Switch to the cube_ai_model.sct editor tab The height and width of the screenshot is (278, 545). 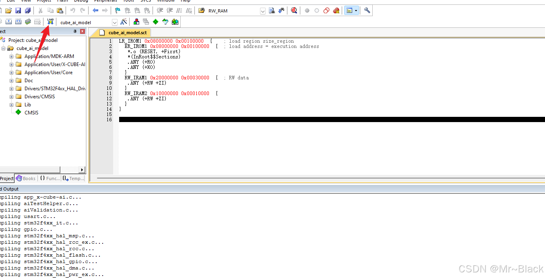tap(123, 32)
